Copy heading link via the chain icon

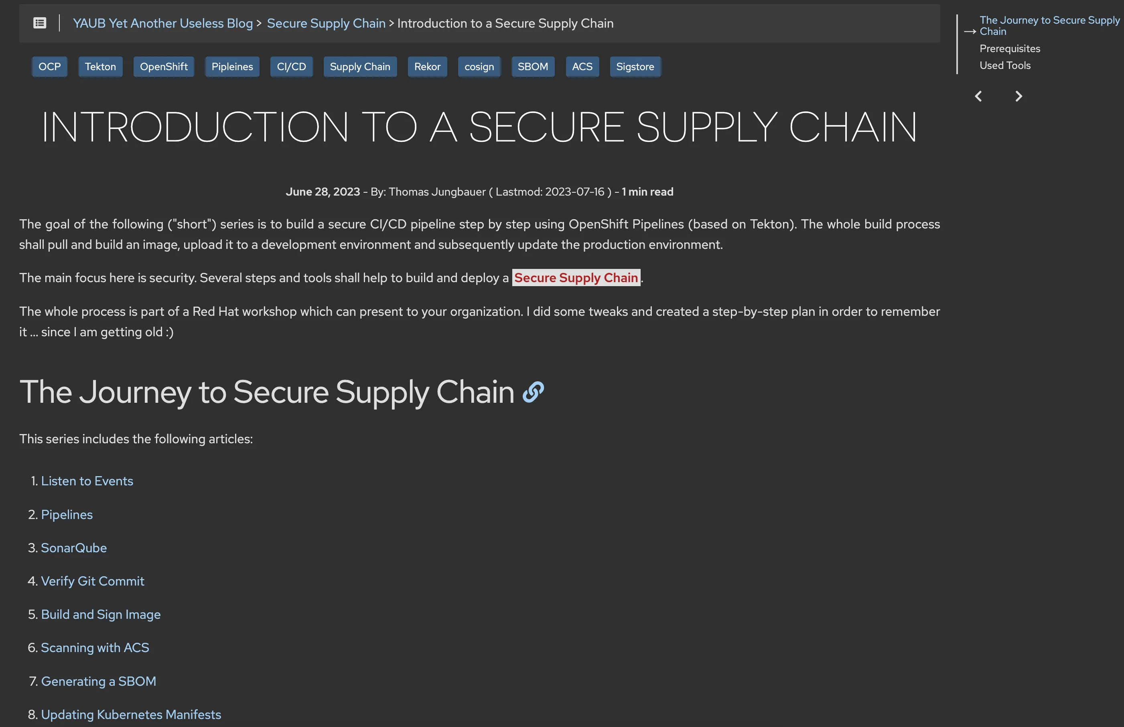tap(534, 392)
